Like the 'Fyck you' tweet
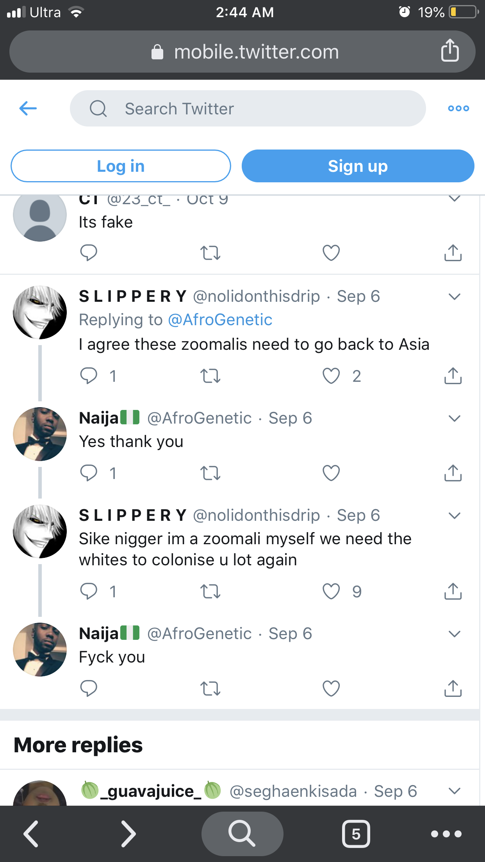The image size is (485, 862). [331, 688]
